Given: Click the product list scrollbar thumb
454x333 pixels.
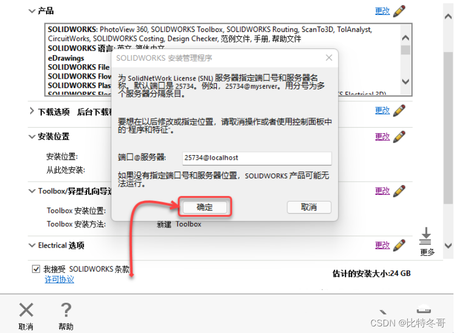Looking at the screenshot, I should pyautogui.click(x=406, y=50).
